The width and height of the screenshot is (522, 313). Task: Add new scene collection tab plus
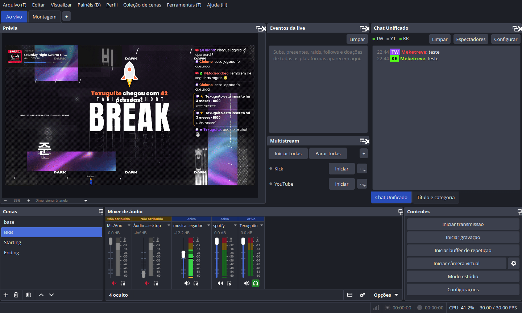pyautogui.click(x=66, y=16)
